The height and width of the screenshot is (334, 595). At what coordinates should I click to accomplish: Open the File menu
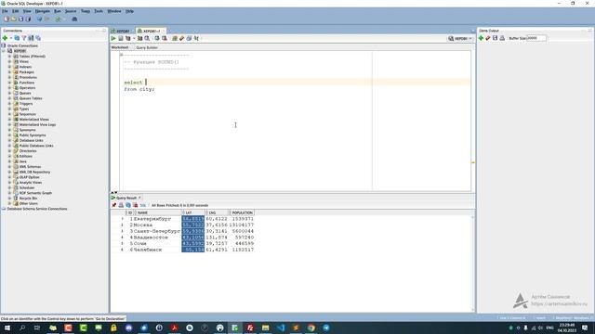pyautogui.click(x=5, y=11)
